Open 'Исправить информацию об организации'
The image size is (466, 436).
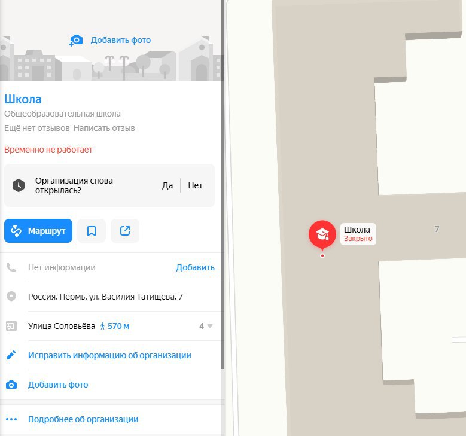point(109,355)
